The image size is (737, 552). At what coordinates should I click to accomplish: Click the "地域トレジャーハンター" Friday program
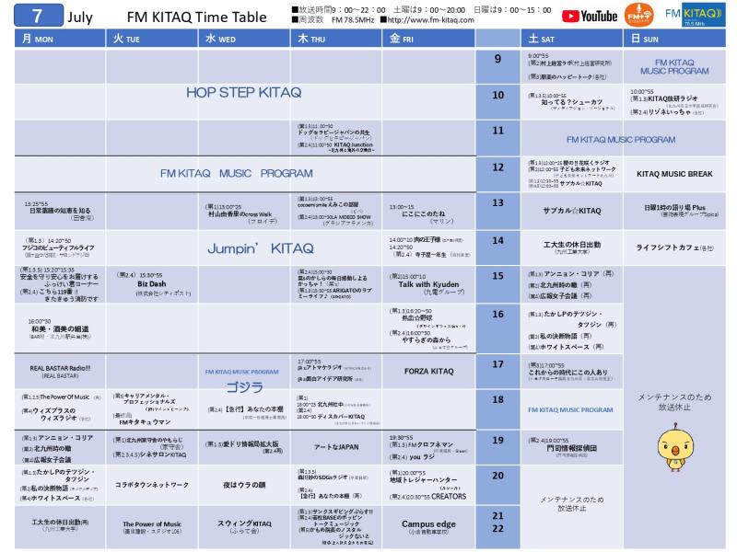coord(423,480)
